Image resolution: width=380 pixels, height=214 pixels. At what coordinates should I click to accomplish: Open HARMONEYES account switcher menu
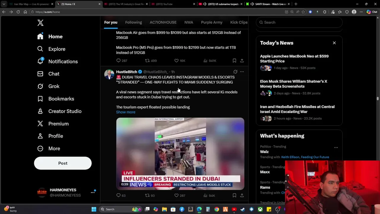[93, 192]
